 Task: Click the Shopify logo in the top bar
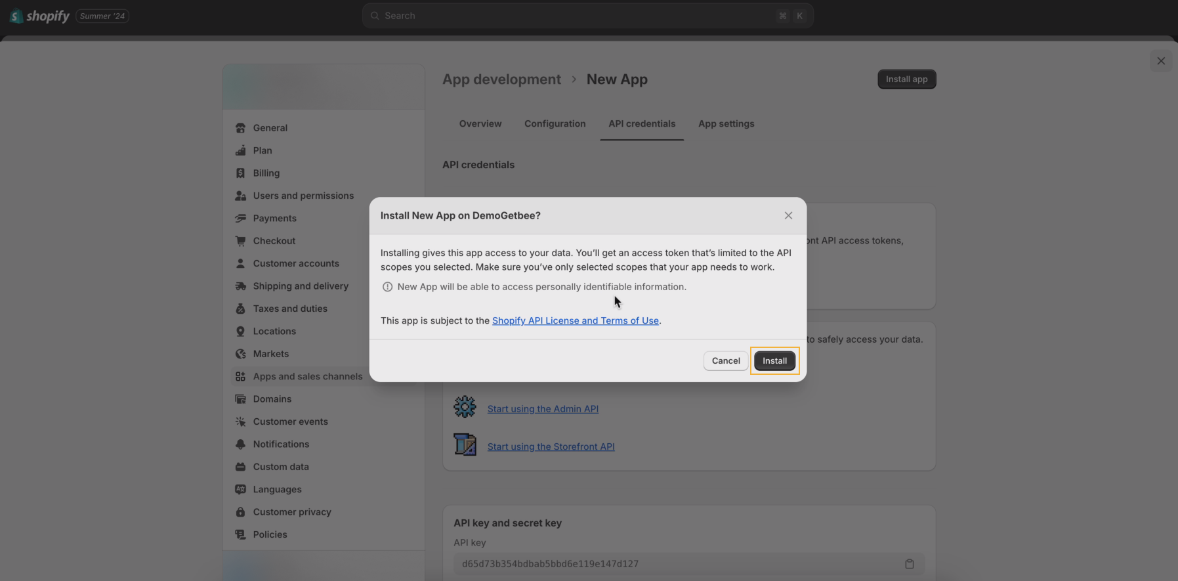[x=40, y=16]
